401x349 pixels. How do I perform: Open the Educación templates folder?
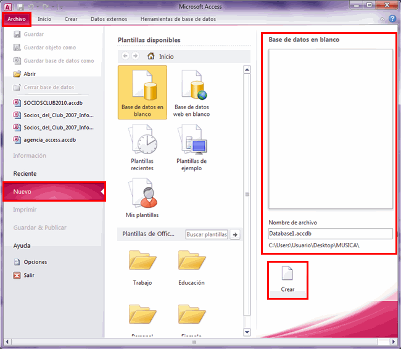[191, 268]
